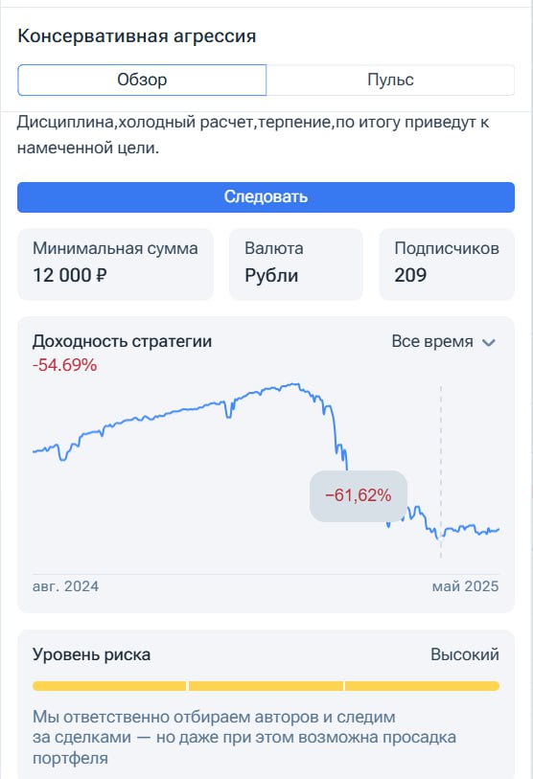Image resolution: width=533 pixels, height=779 pixels.
Task: Click the chevron next to Все время
Action: click(x=489, y=342)
